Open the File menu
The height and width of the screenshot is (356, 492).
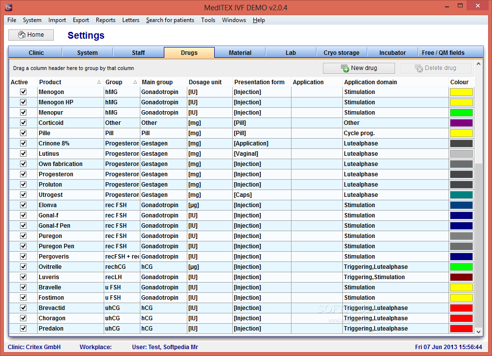[x=12, y=20]
